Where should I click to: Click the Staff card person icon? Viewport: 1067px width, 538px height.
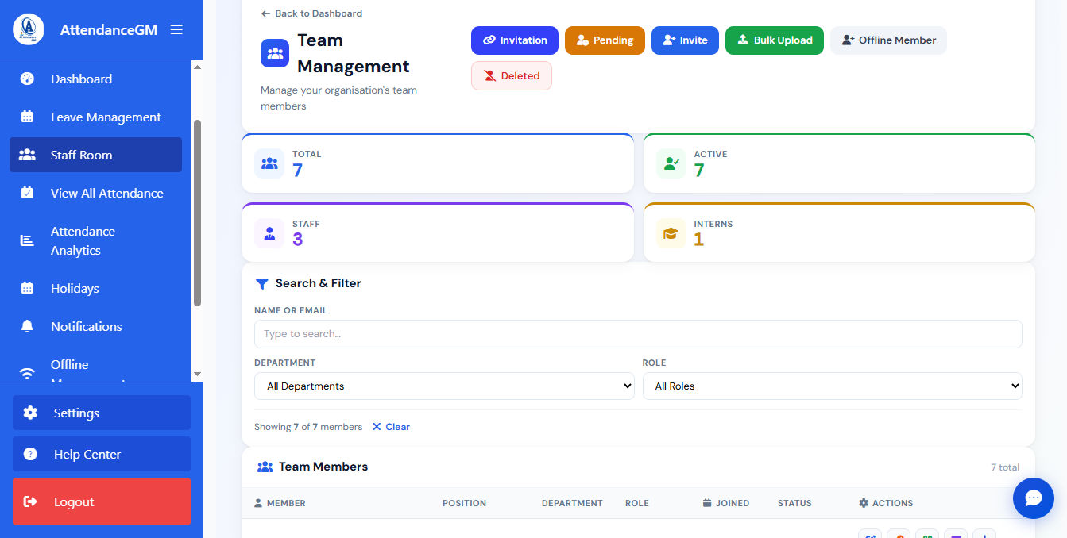tap(269, 233)
